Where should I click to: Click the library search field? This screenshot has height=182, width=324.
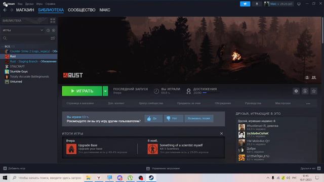tap(25, 38)
